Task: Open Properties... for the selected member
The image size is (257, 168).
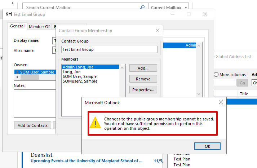Action: click(143, 90)
